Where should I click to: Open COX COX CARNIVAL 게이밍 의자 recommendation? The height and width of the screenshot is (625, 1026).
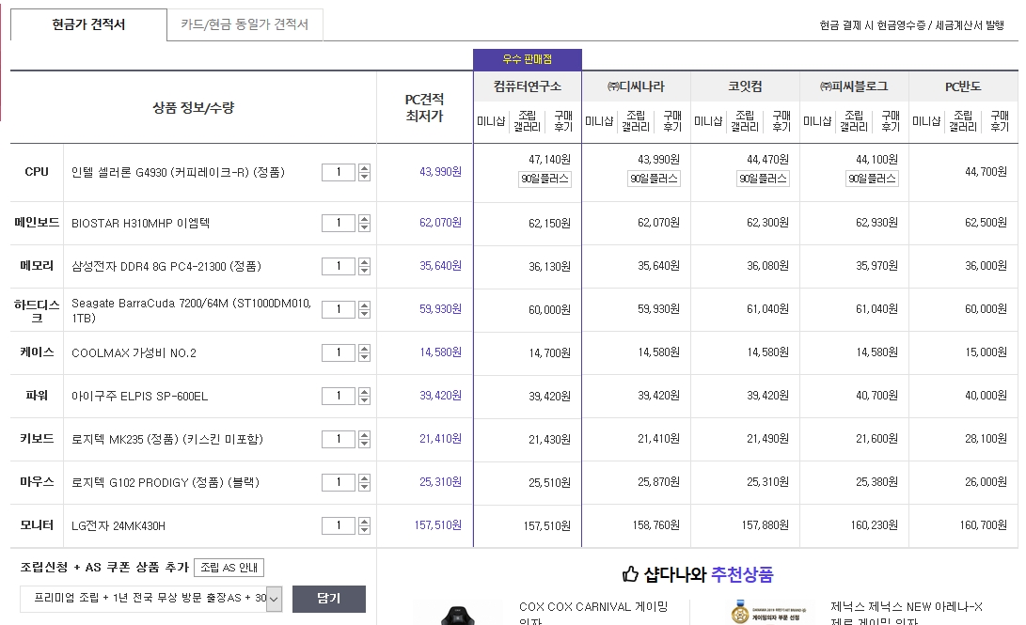click(593, 613)
